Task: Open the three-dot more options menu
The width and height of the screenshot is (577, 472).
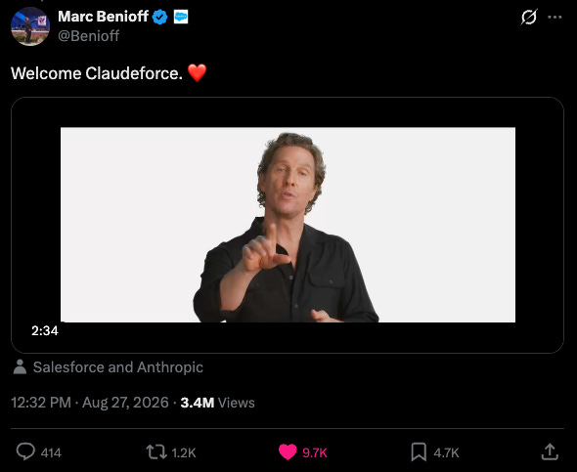Action: tap(555, 17)
